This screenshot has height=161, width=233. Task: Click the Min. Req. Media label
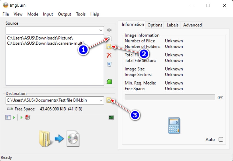tap(140, 83)
